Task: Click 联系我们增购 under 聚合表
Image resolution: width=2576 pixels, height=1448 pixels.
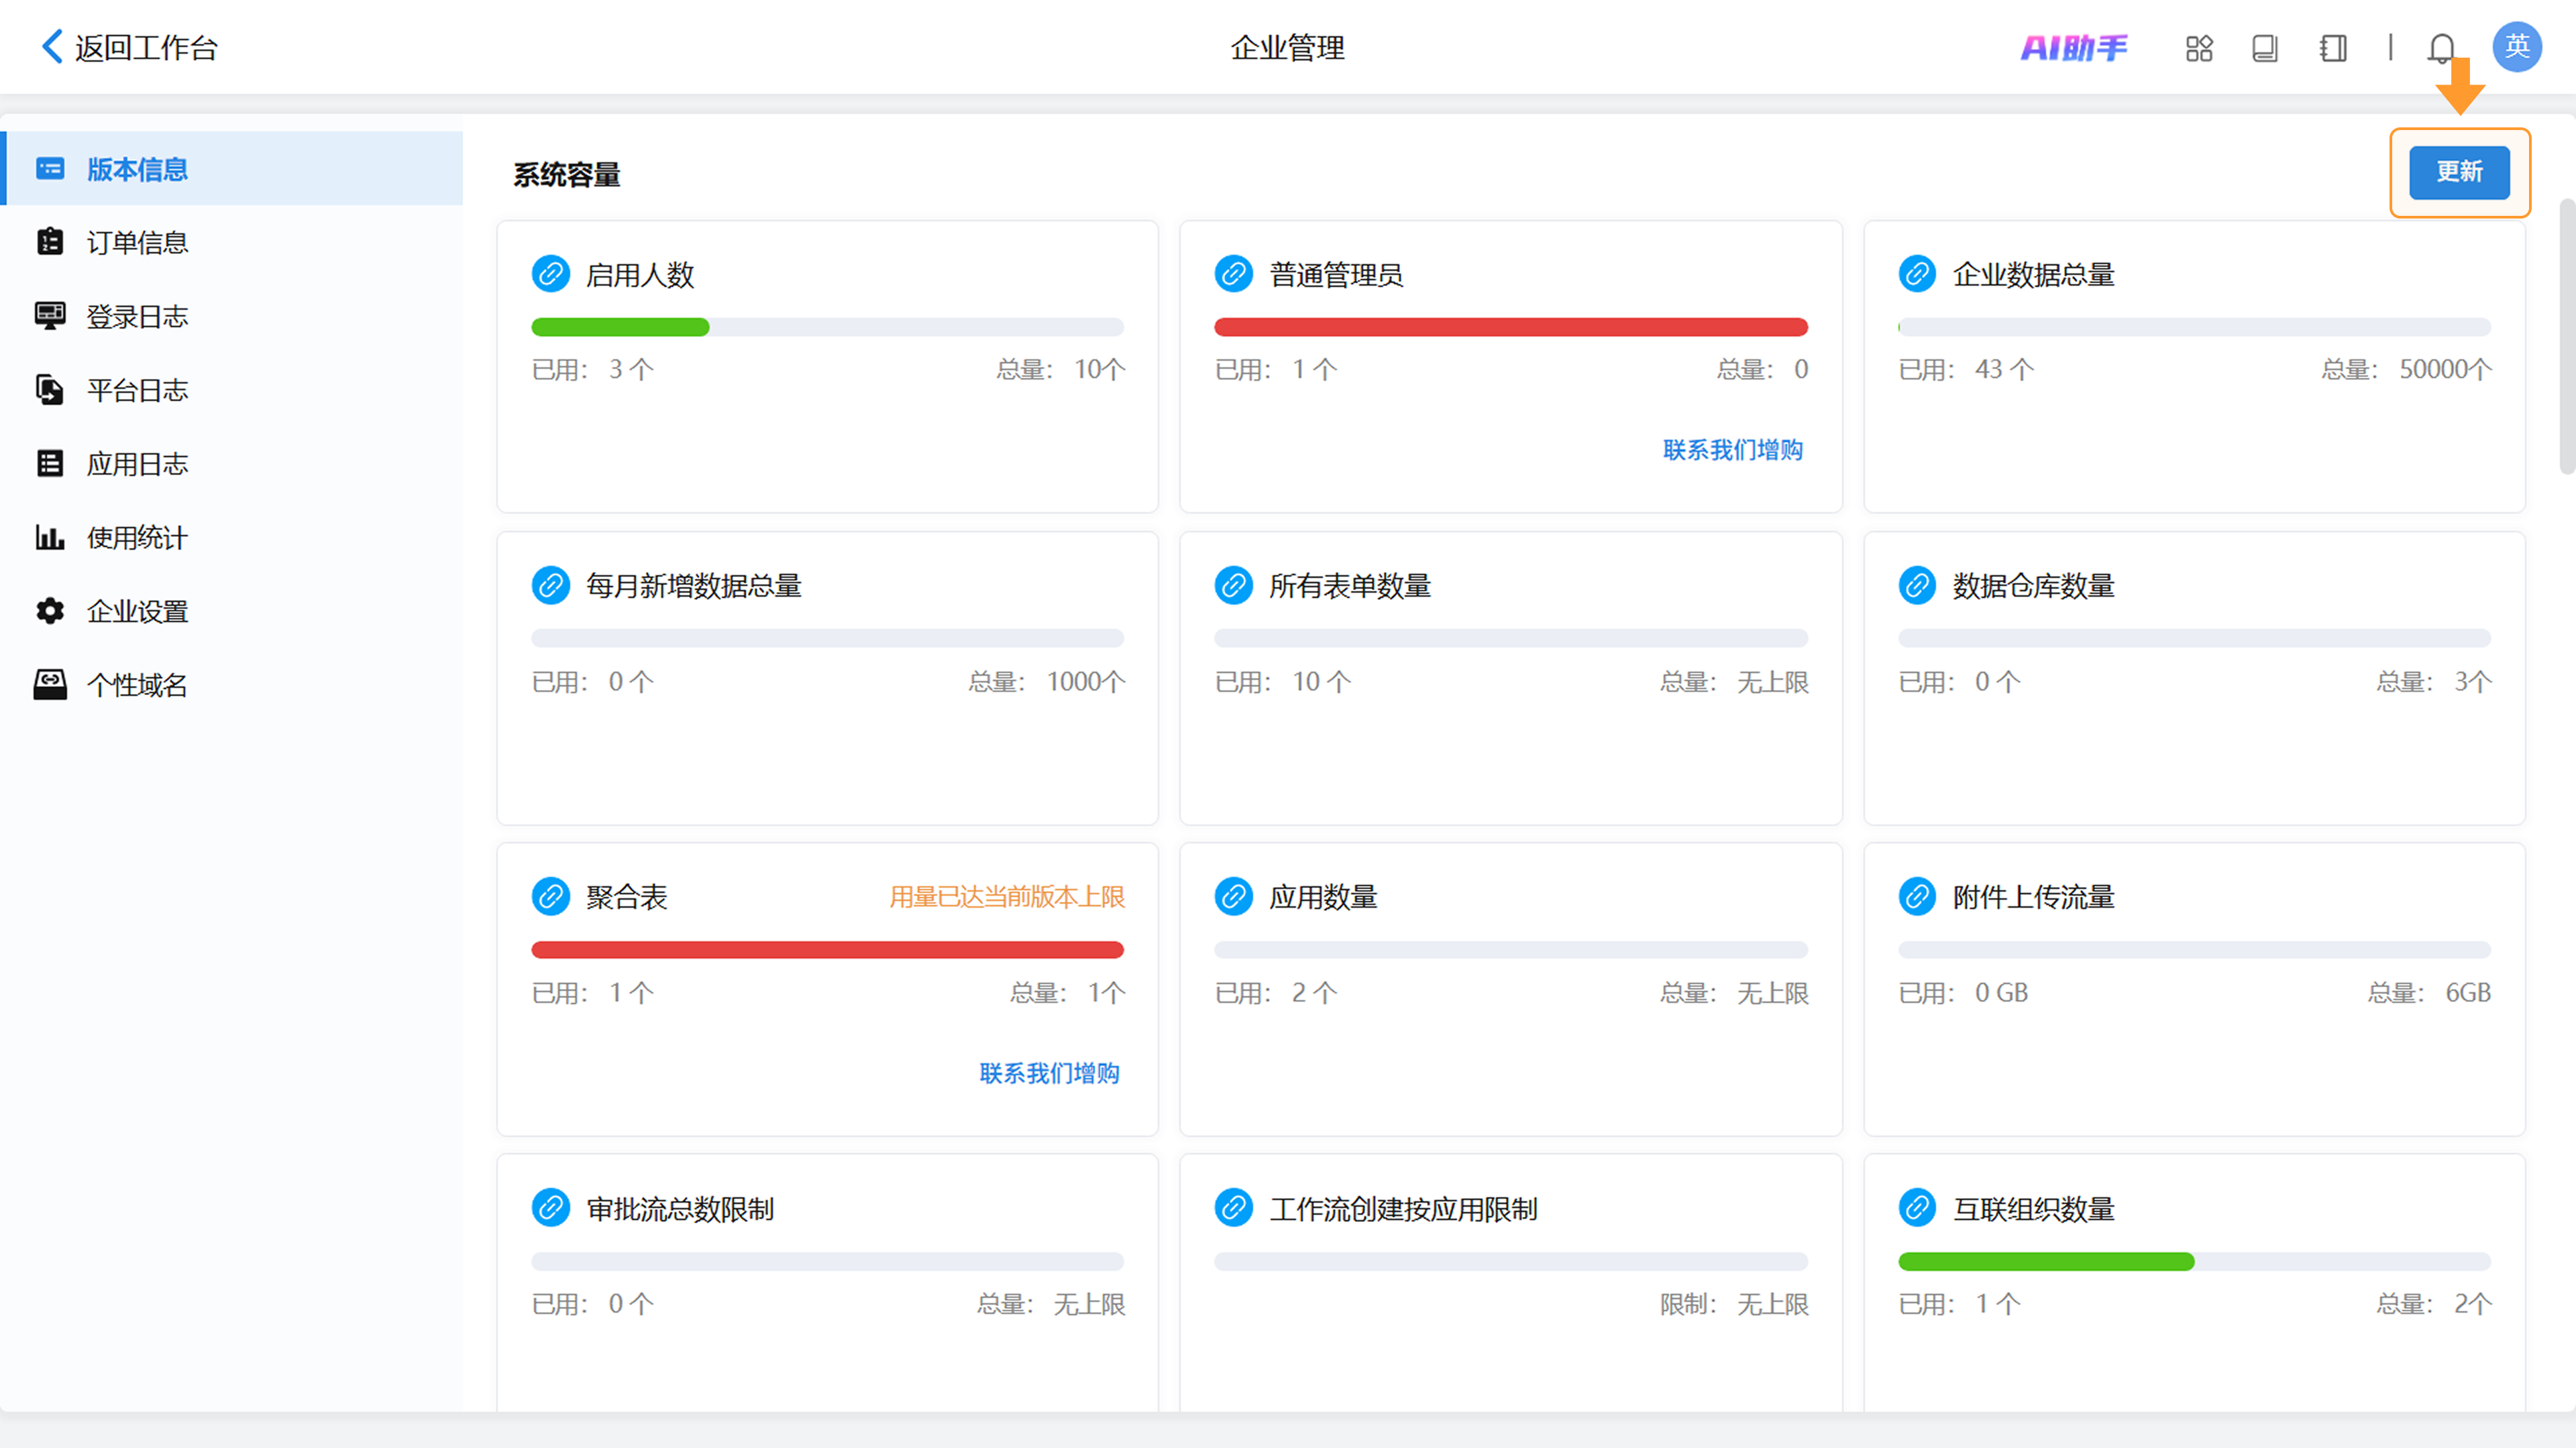Action: tap(1050, 1073)
